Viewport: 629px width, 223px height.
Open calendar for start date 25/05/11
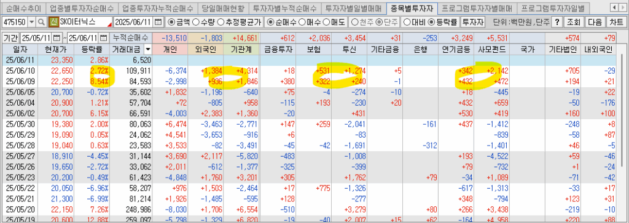56,38
